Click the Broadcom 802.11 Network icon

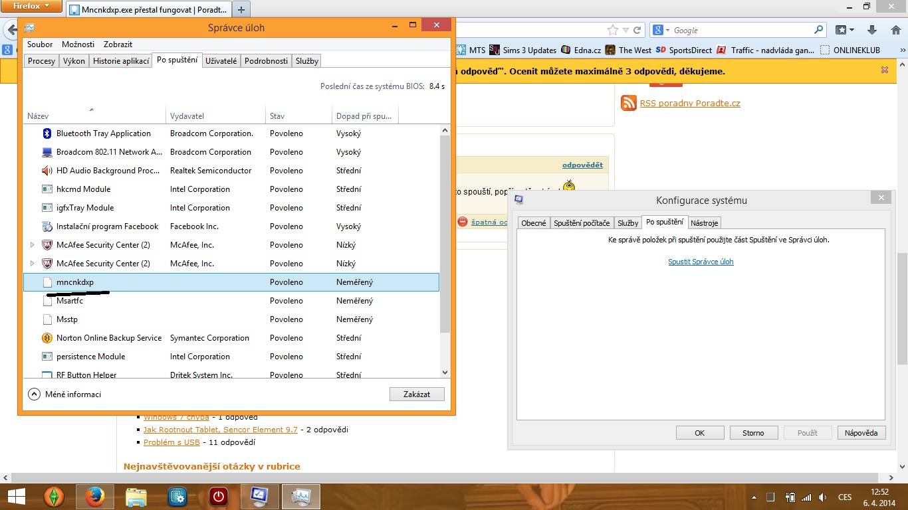click(47, 152)
